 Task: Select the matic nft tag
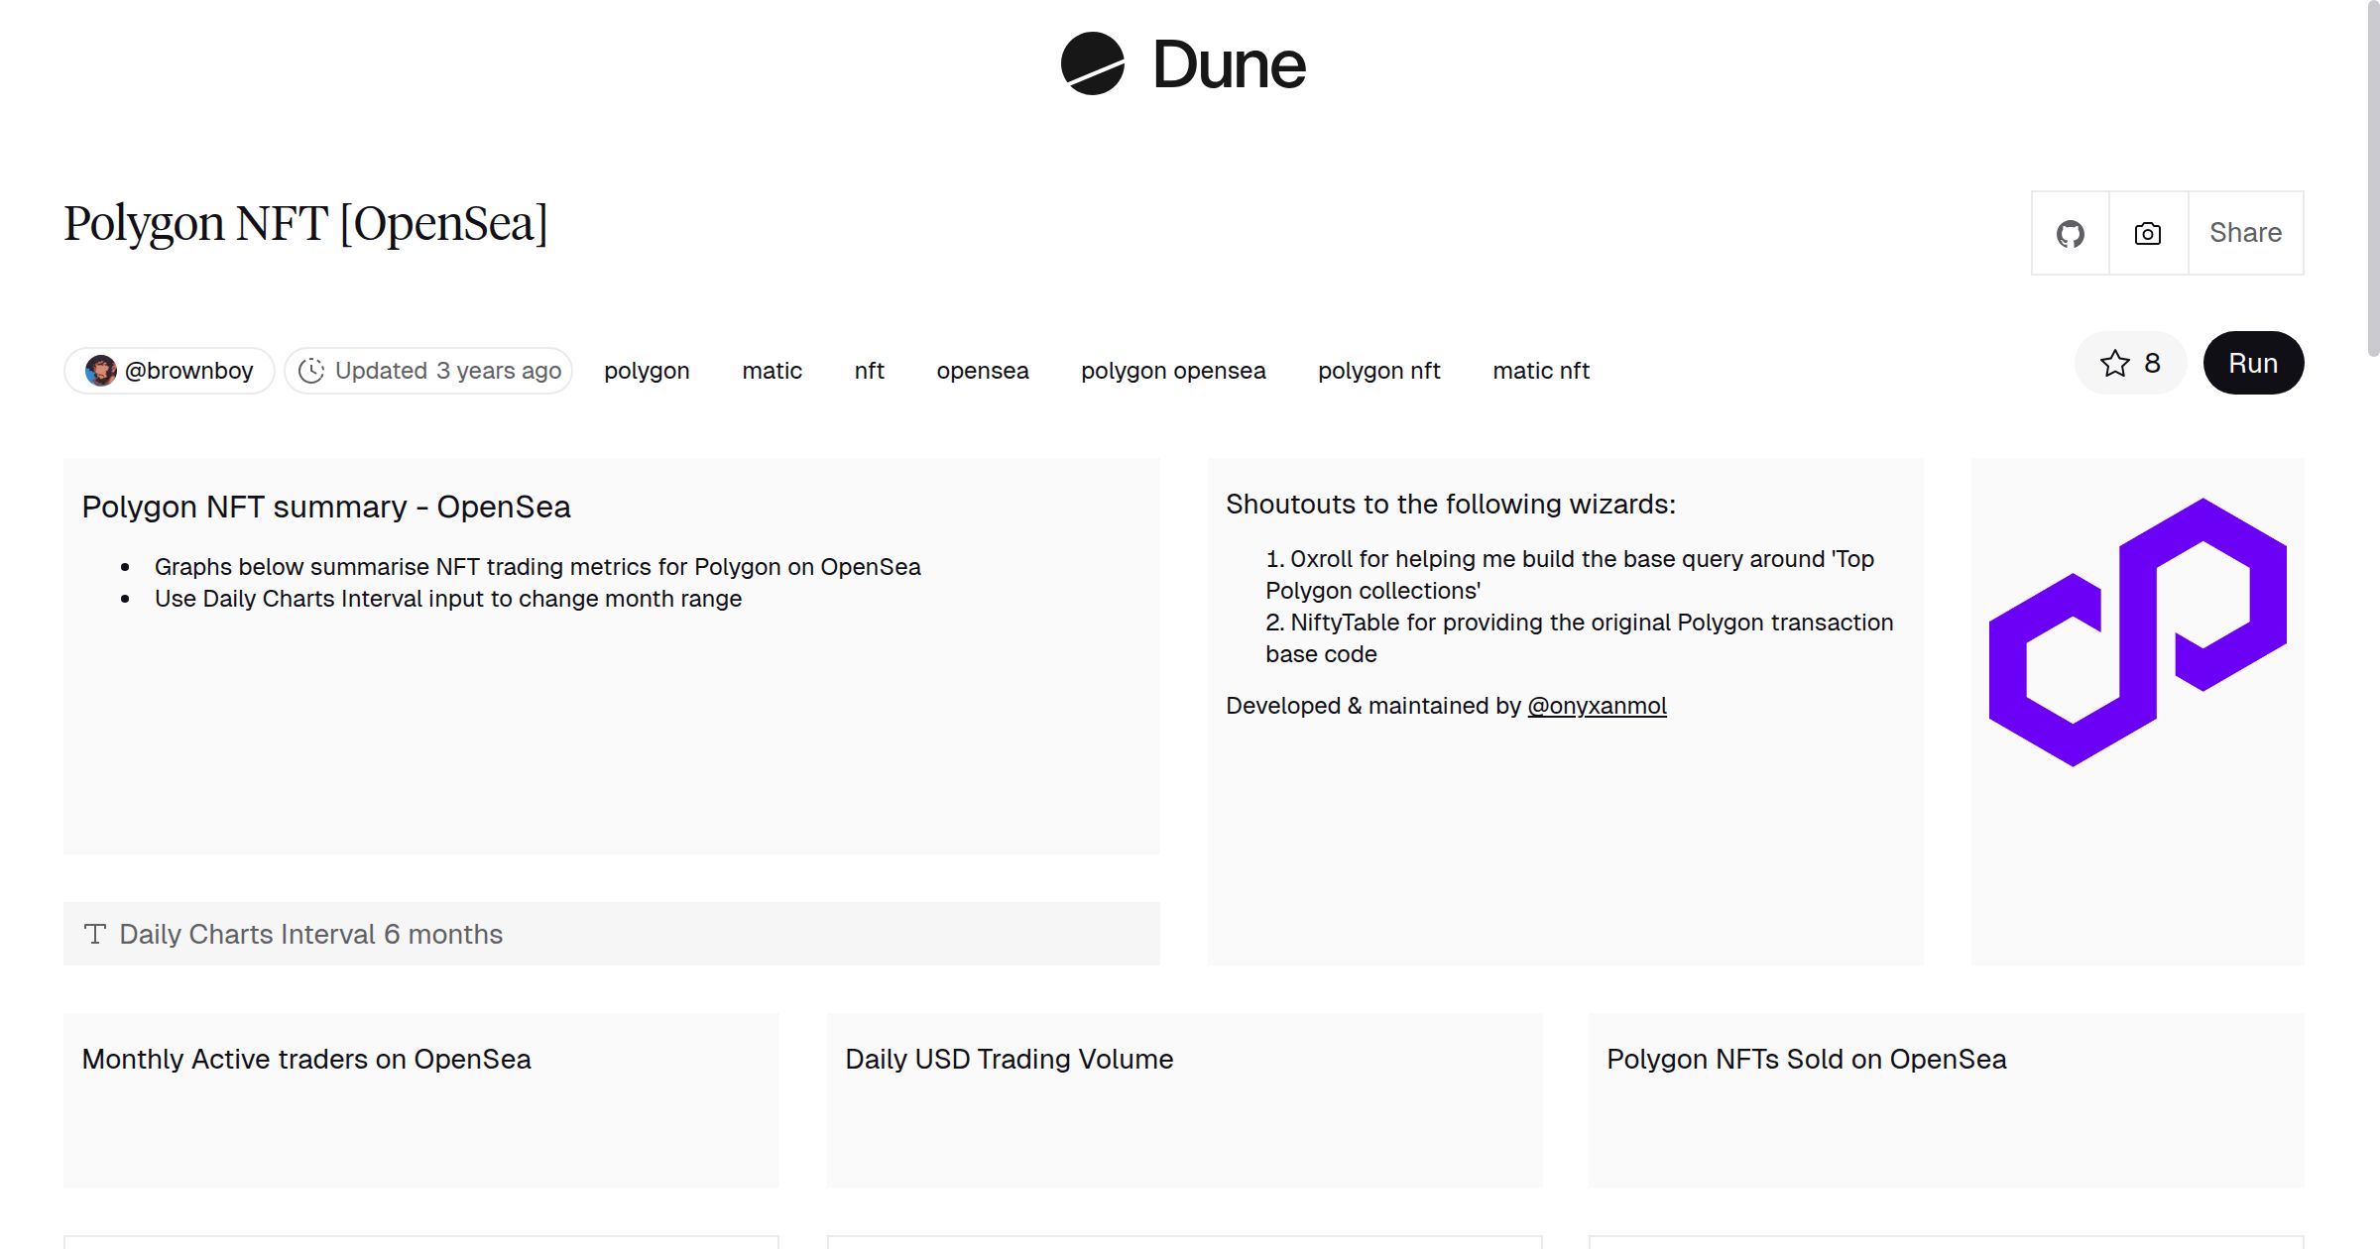(1540, 371)
